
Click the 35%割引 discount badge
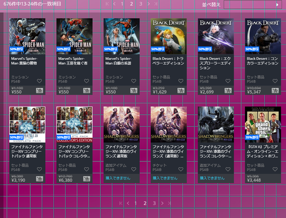point(252,137)
